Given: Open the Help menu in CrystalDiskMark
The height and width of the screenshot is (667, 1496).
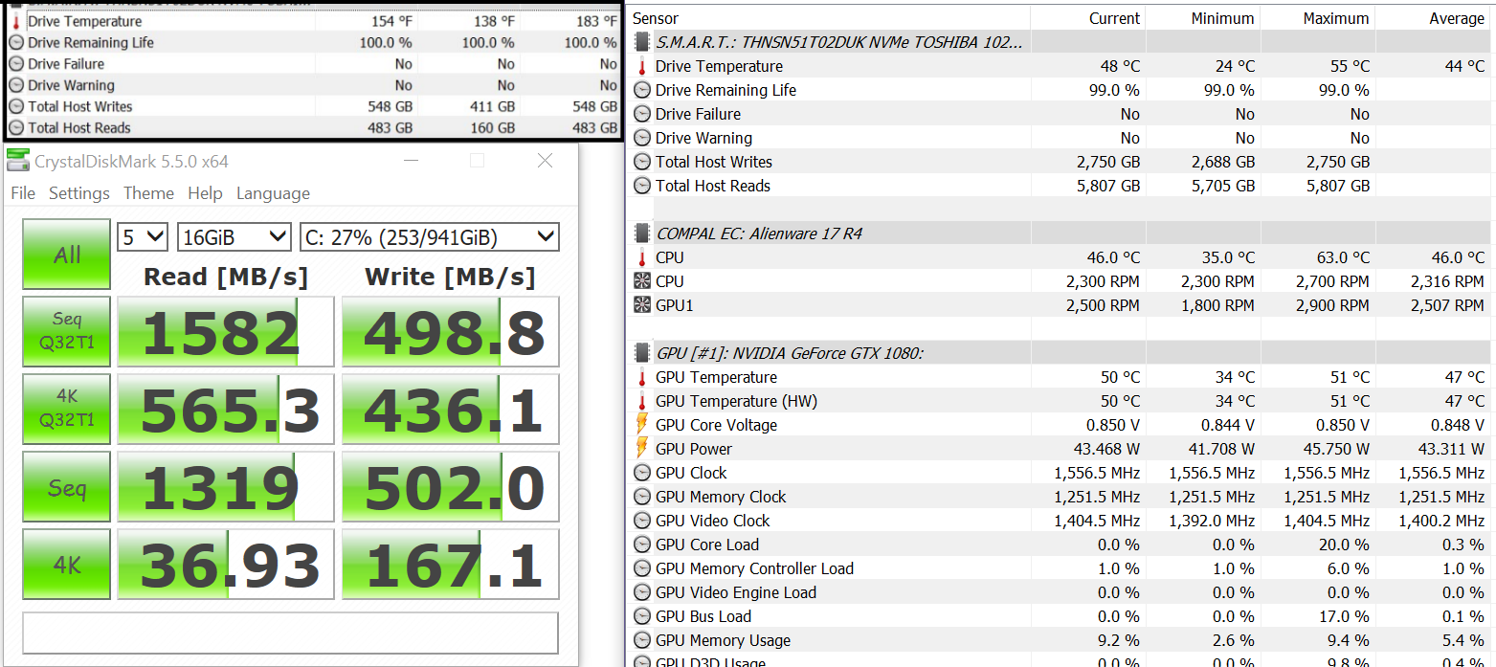Looking at the screenshot, I should point(205,193).
